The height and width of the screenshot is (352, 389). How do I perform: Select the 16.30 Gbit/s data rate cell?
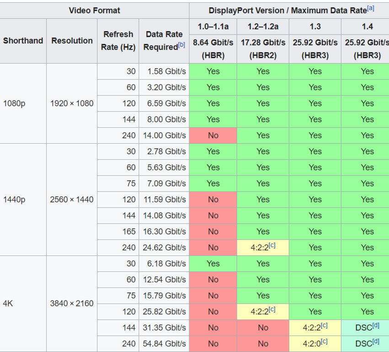(164, 232)
